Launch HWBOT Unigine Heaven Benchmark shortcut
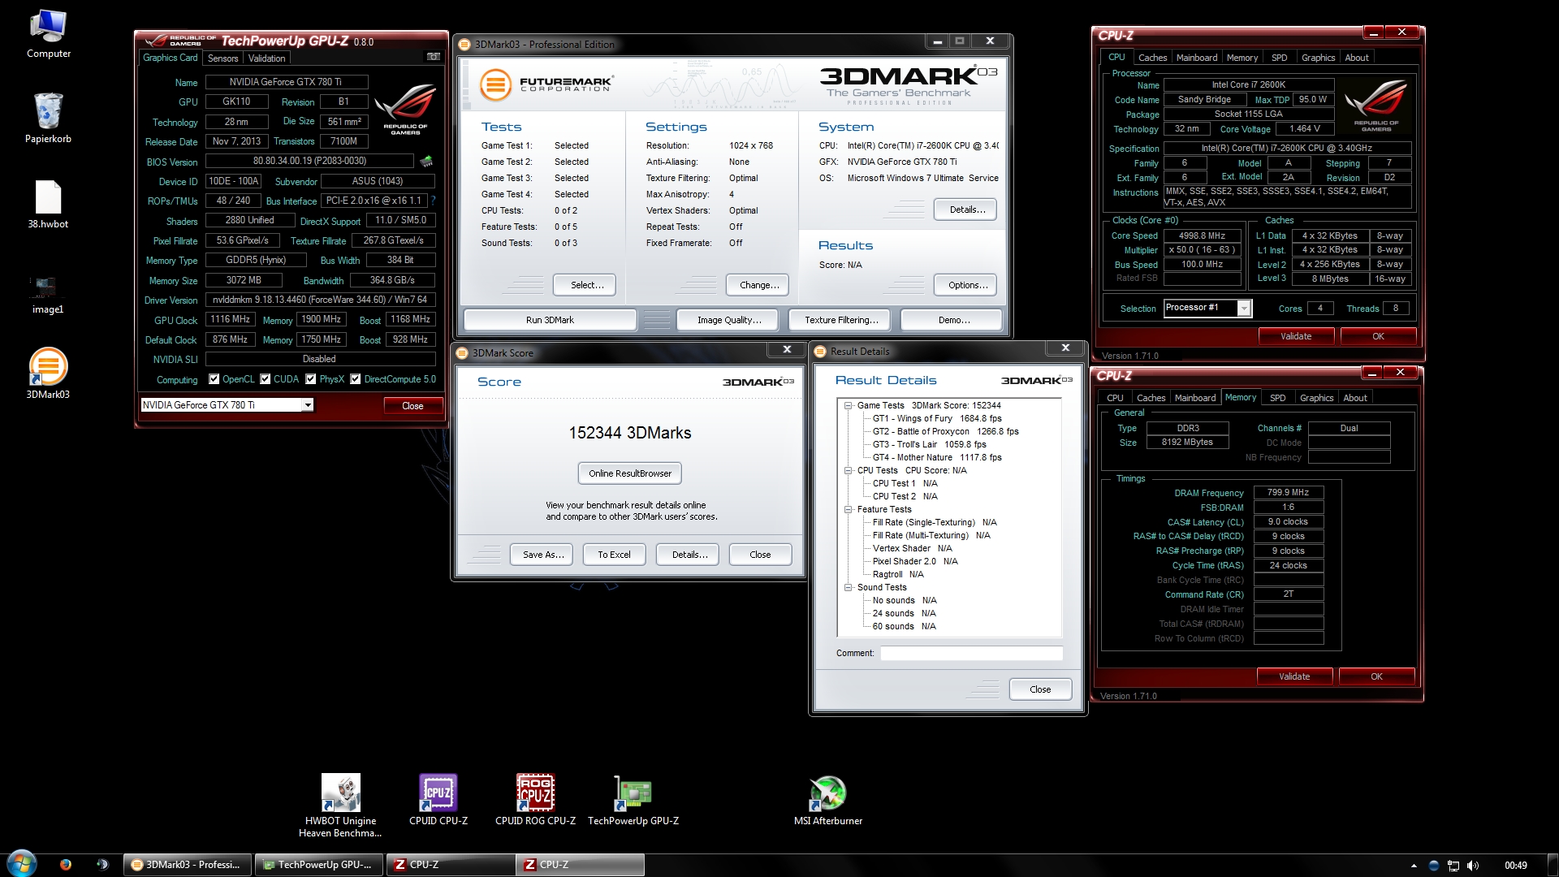1559x877 pixels. 340,806
